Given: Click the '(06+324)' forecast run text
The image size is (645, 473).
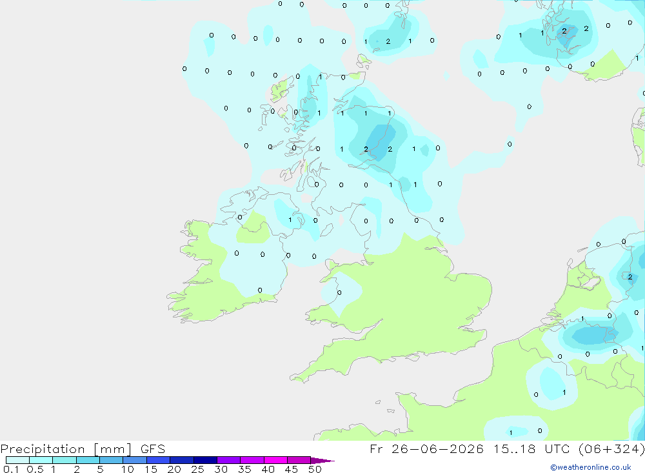Looking at the screenshot, I should coord(611,448).
